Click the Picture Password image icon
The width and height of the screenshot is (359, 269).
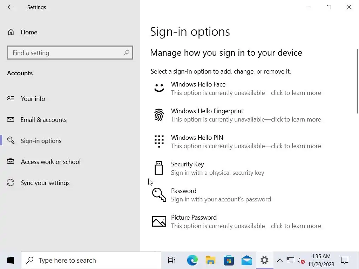click(x=159, y=221)
